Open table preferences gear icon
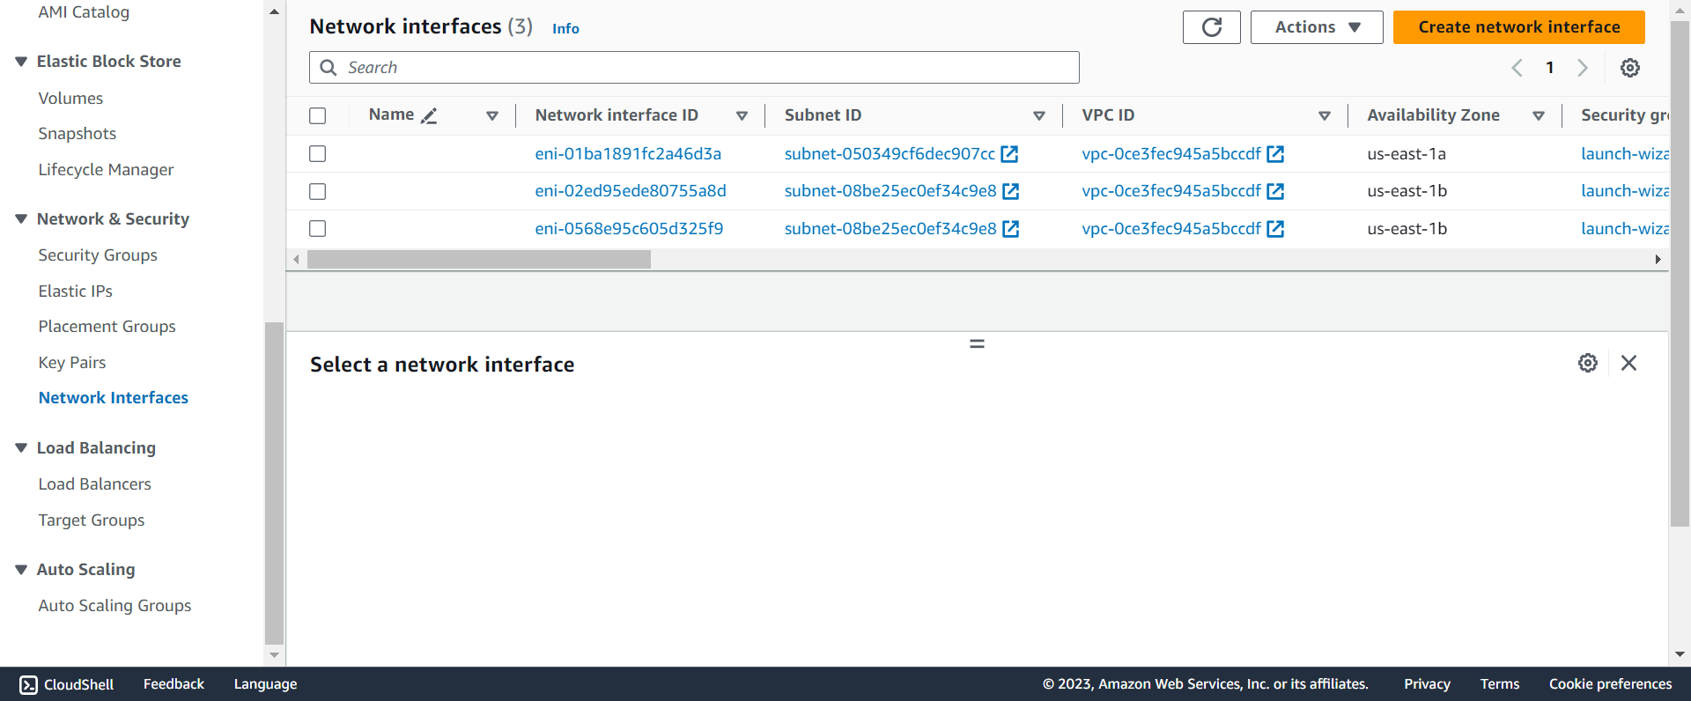The height and width of the screenshot is (701, 1691). 1630,68
